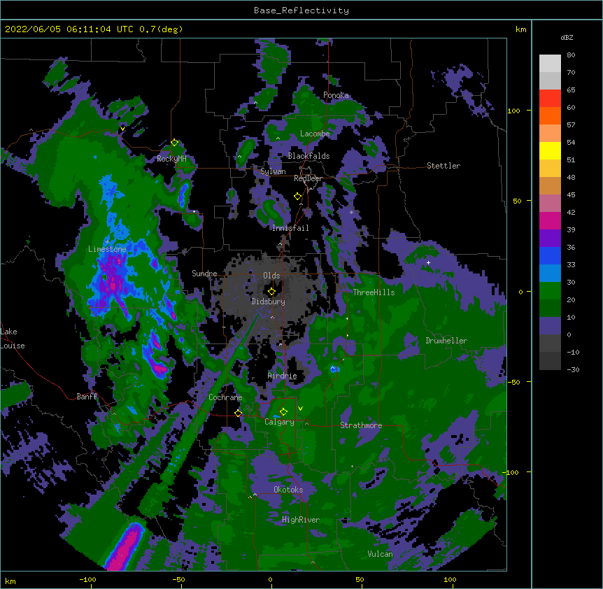Select the red 60-65 dBZ legend swatch

tap(550, 99)
